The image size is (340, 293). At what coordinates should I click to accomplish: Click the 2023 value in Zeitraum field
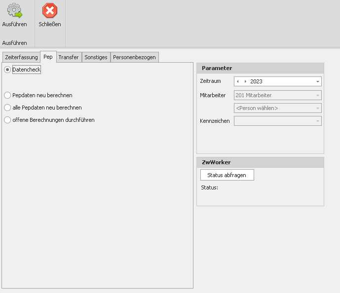(x=257, y=81)
